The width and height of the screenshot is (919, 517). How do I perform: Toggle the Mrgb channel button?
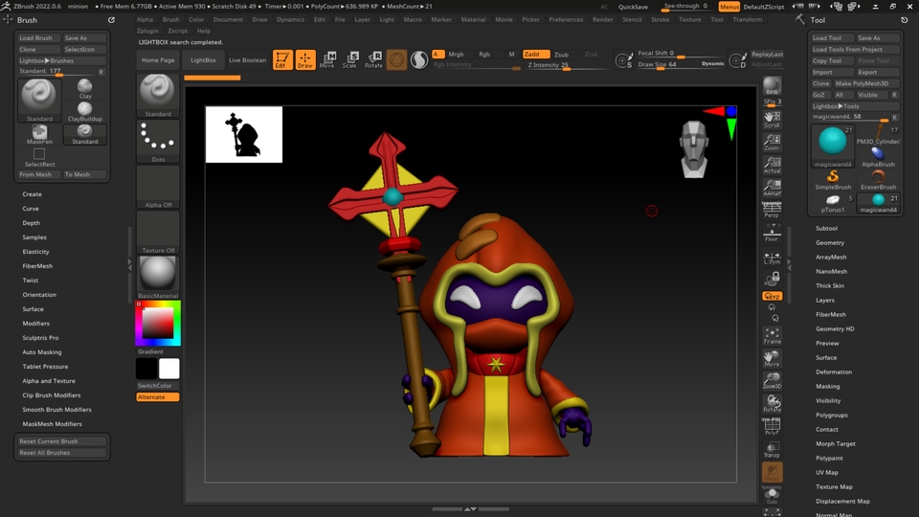tap(456, 54)
